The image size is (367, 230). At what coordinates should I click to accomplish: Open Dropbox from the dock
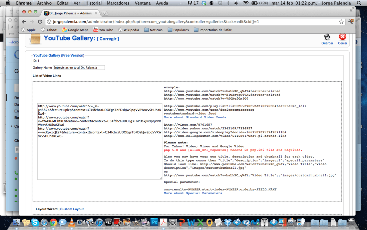click(x=228, y=222)
